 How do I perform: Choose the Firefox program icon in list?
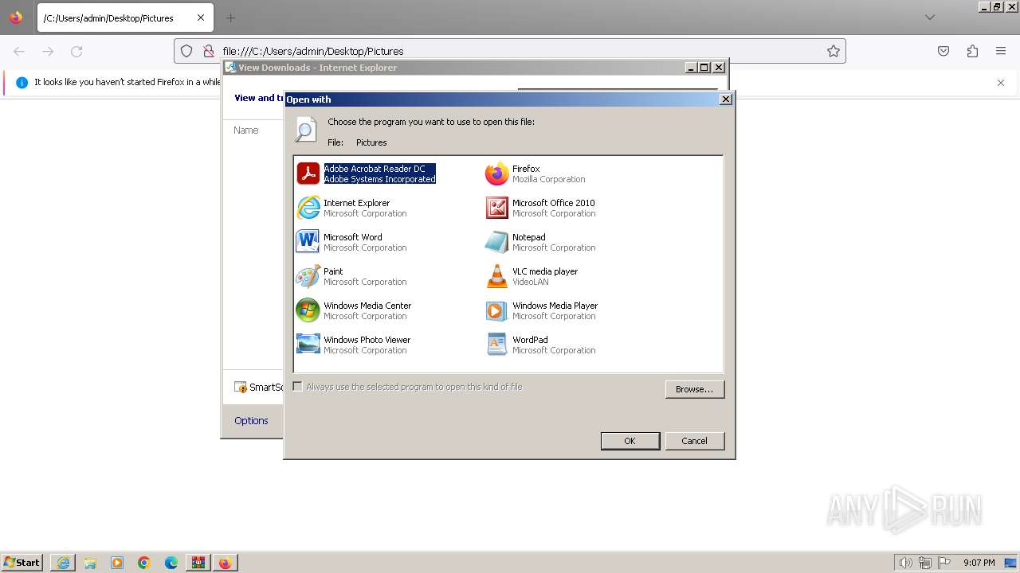click(496, 173)
